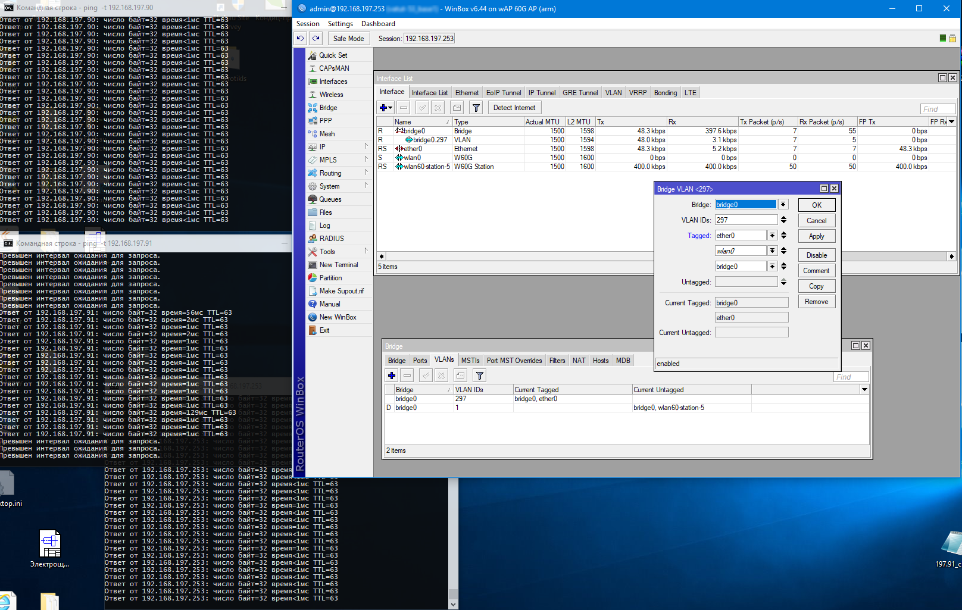Image resolution: width=962 pixels, height=610 pixels.
Task: Click the Detect Internet button
Action: [514, 108]
